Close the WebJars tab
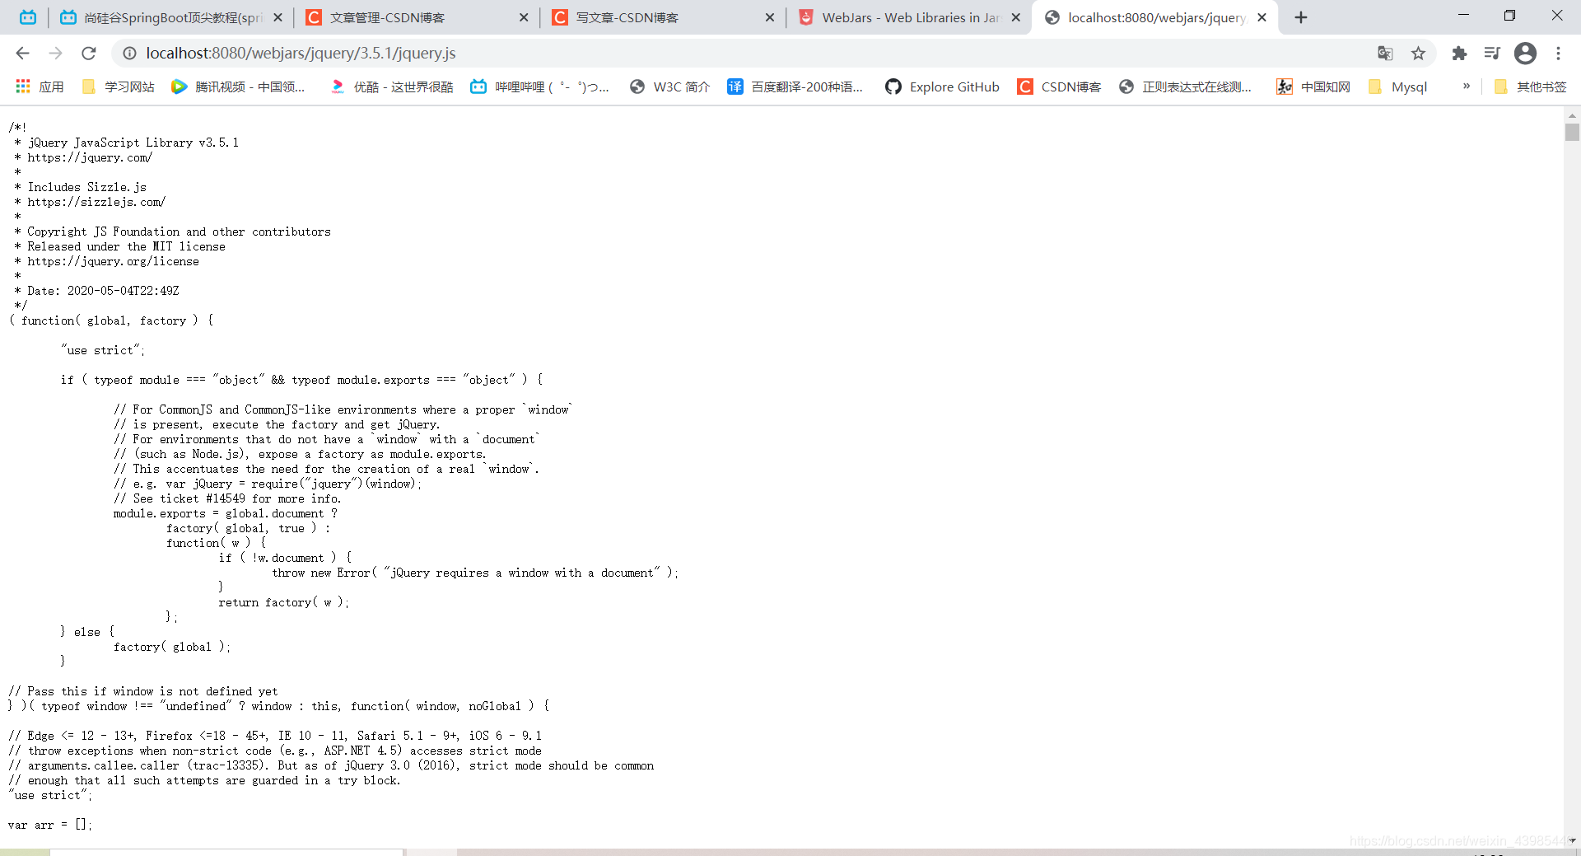 click(1016, 17)
